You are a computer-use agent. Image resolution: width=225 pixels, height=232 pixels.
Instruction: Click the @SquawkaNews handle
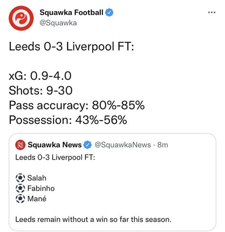coord(122,145)
